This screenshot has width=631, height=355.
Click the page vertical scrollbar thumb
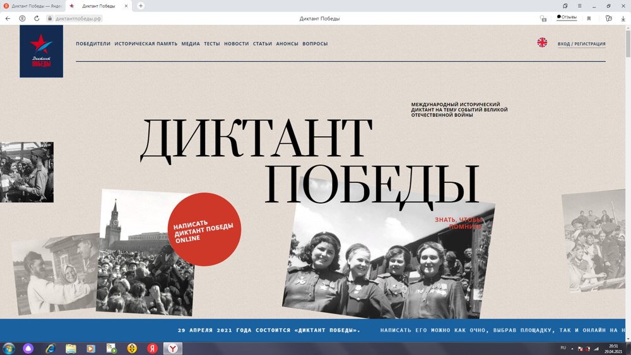(628, 44)
